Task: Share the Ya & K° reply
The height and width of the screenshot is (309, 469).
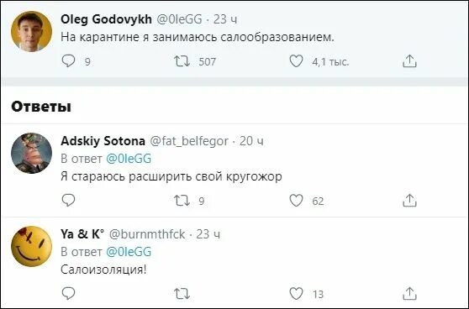Action: 409,293
